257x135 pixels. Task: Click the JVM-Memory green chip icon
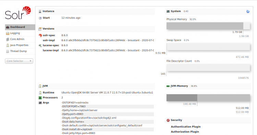coord(168,86)
